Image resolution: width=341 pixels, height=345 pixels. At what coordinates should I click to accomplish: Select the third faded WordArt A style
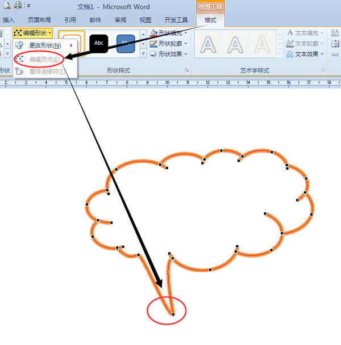(263, 45)
